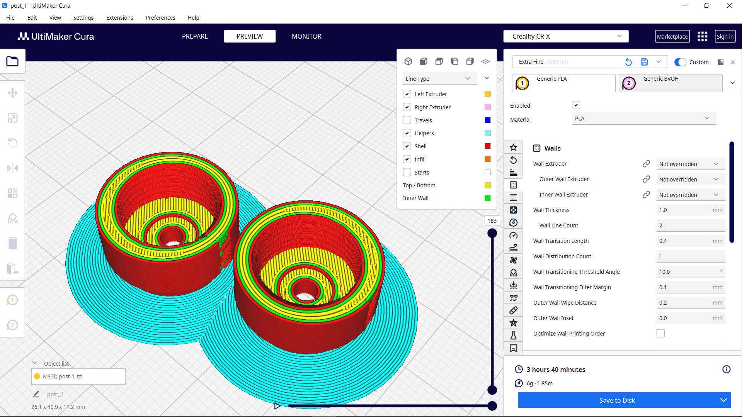
Task: Select the Rotate tool
Action: coord(13,143)
